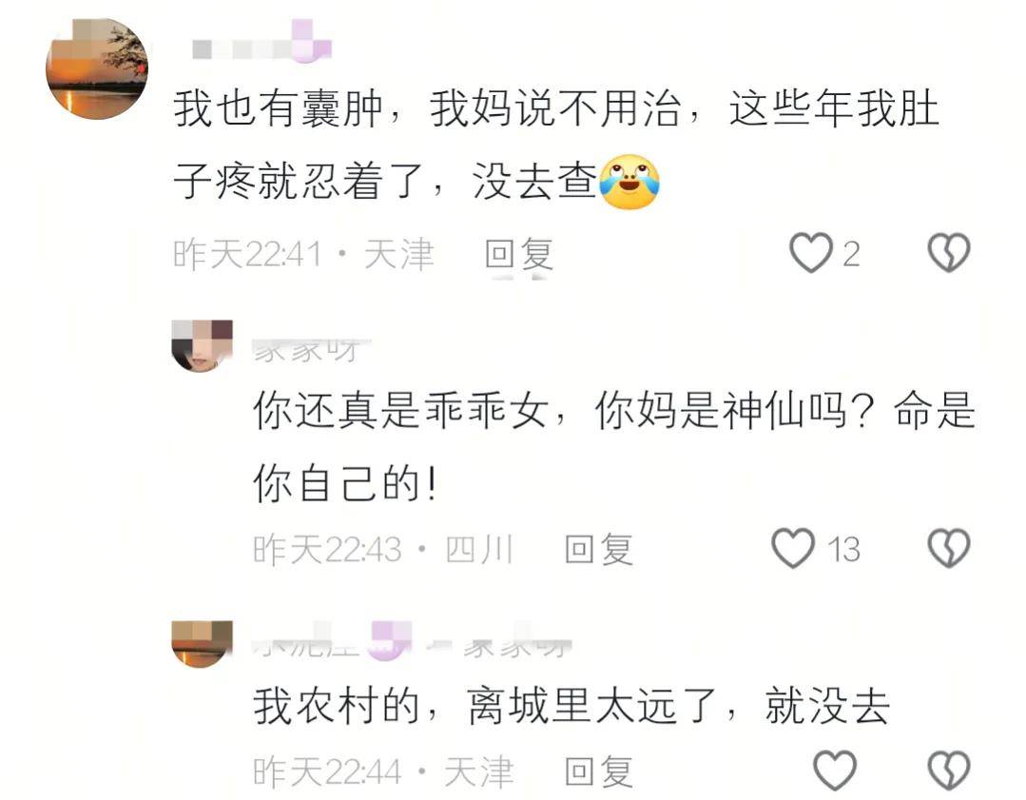This screenshot has width=1026, height=800.
Task: Tap broken heart on 乖乖女 reply
Action: tap(949, 548)
